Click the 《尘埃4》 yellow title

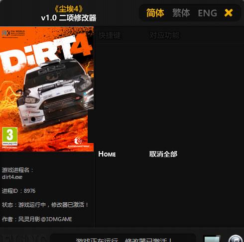(69, 9)
